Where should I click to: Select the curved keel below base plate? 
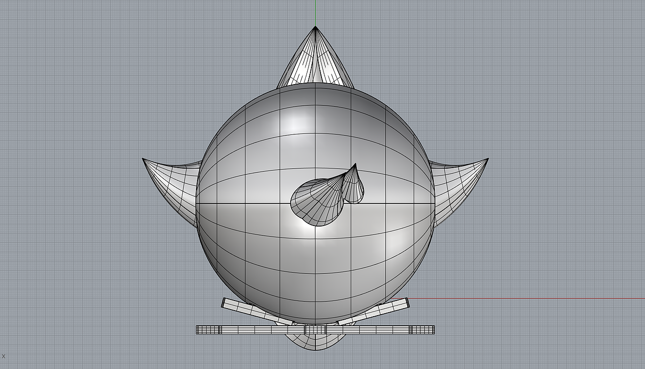pos(315,342)
